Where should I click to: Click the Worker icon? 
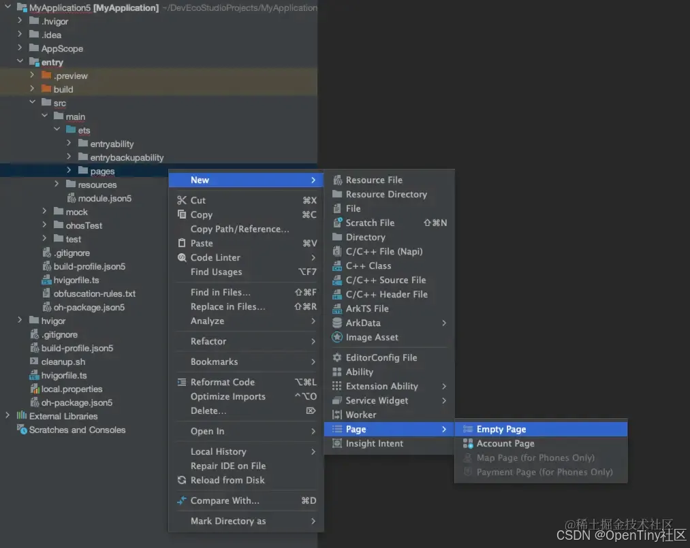click(337, 415)
